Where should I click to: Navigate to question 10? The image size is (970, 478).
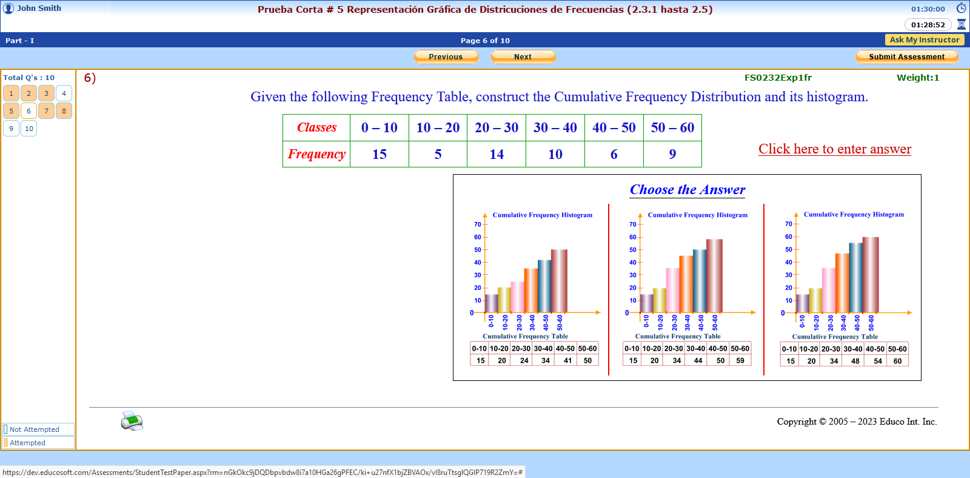(28, 129)
